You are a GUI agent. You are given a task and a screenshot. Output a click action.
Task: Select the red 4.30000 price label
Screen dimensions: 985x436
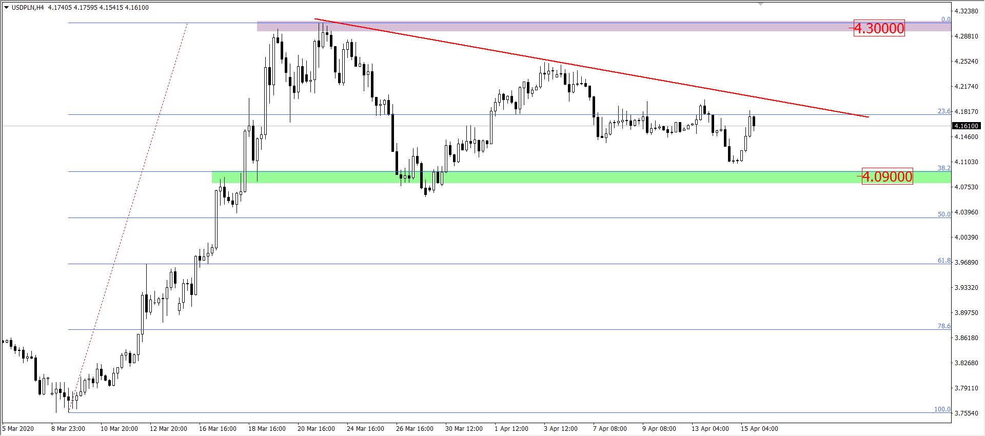(879, 28)
